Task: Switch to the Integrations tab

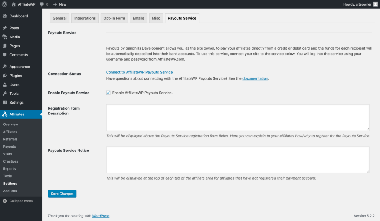Action: click(x=85, y=18)
